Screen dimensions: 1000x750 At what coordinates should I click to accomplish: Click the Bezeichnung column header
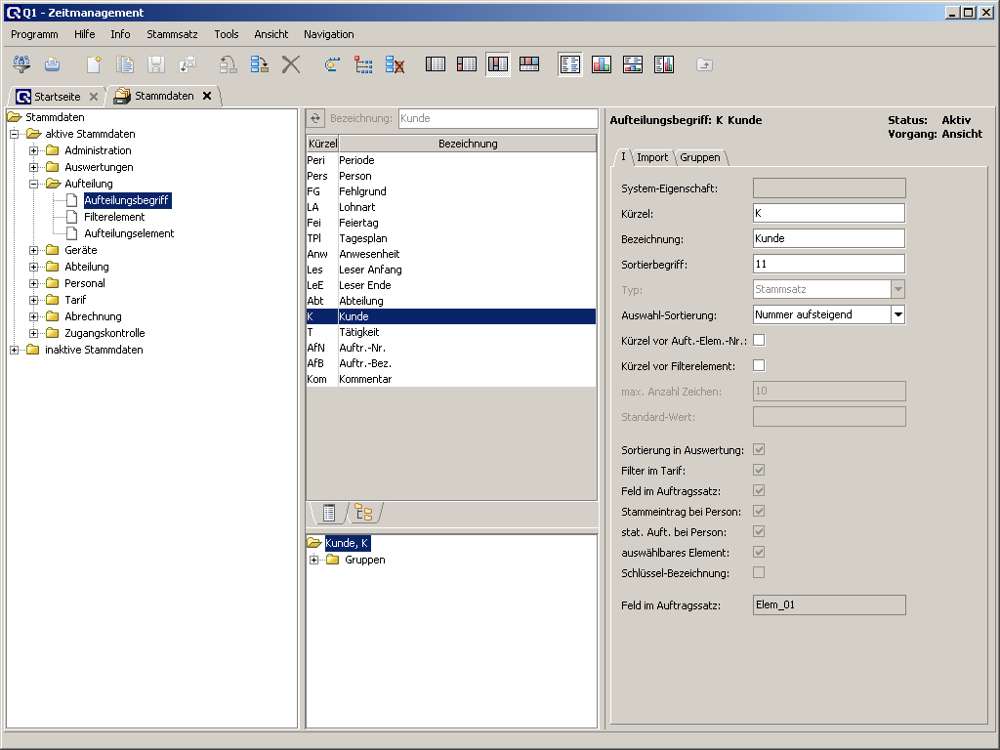pyautogui.click(x=467, y=144)
